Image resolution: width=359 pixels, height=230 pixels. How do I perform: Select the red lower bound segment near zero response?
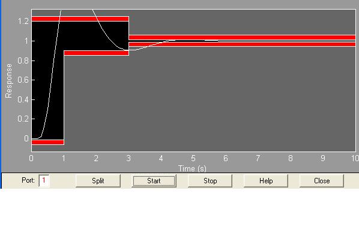pos(47,142)
